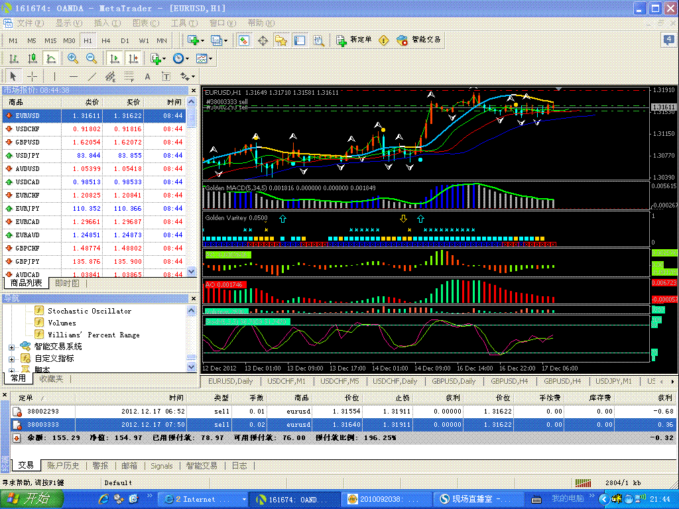This screenshot has width=679, height=509.
Task: Select the Fibonacci retracement tool
Action: [x=129, y=76]
